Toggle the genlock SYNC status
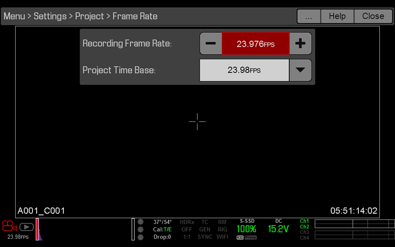395x247 pixels. coord(205,237)
